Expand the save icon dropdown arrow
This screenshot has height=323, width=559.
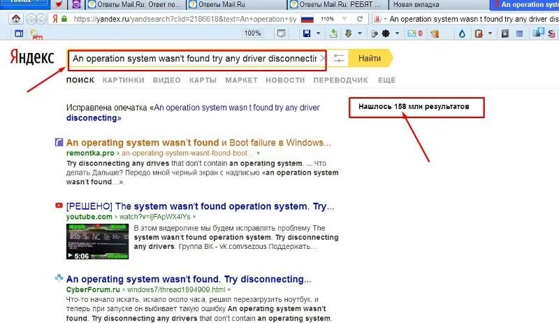click(318, 34)
